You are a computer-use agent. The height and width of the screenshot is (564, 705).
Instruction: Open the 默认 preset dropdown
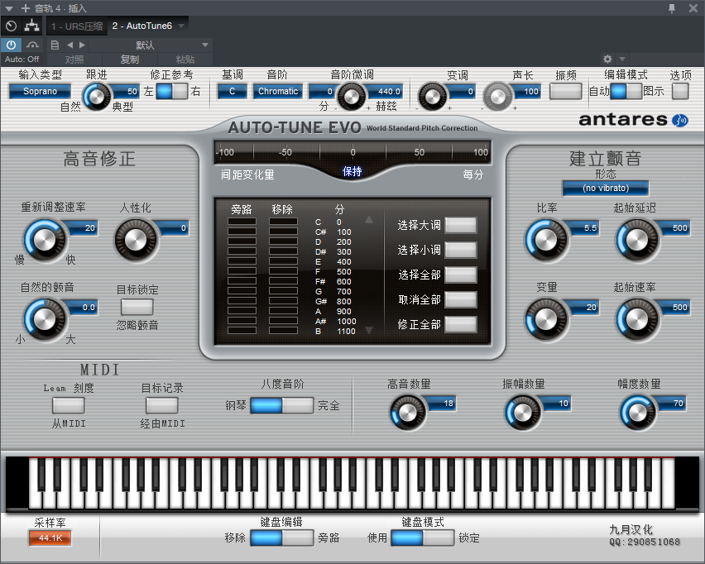pos(149,45)
